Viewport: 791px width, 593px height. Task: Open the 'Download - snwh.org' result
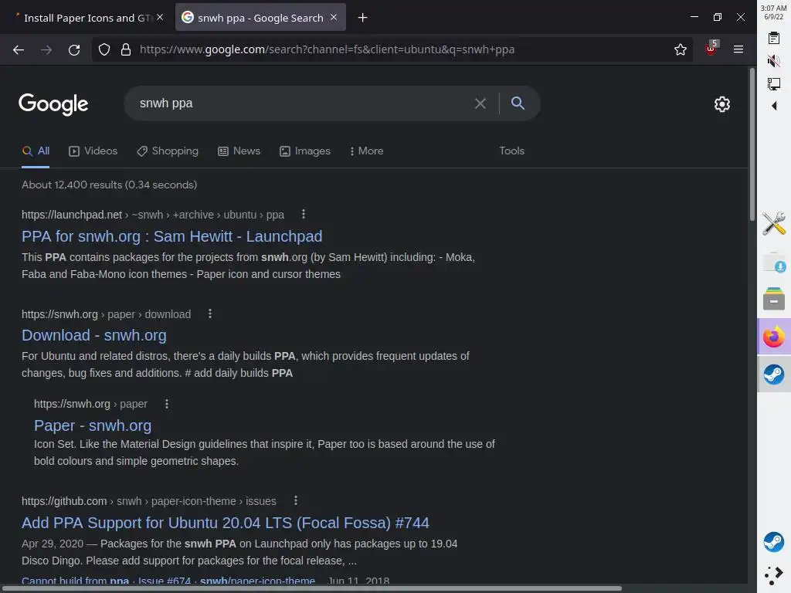pyautogui.click(x=93, y=335)
